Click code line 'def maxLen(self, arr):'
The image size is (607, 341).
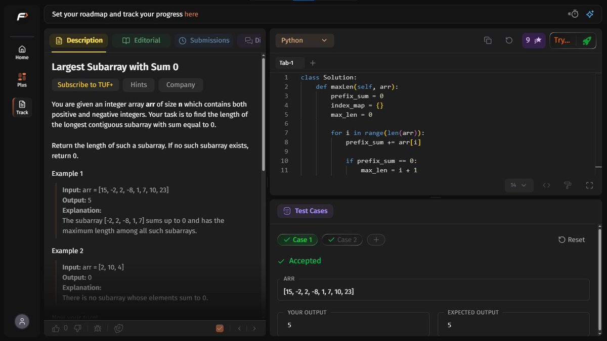[x=357, y=87]
